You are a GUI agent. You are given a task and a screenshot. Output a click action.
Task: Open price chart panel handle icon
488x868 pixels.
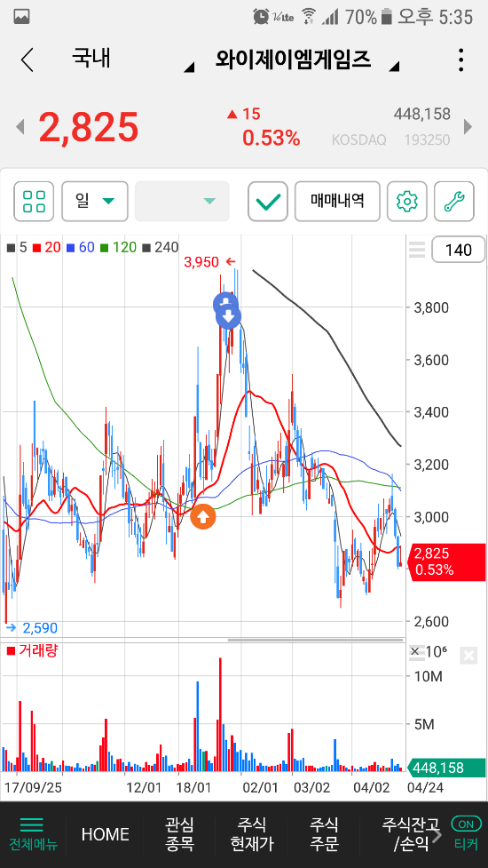click(x=417, y=250)
